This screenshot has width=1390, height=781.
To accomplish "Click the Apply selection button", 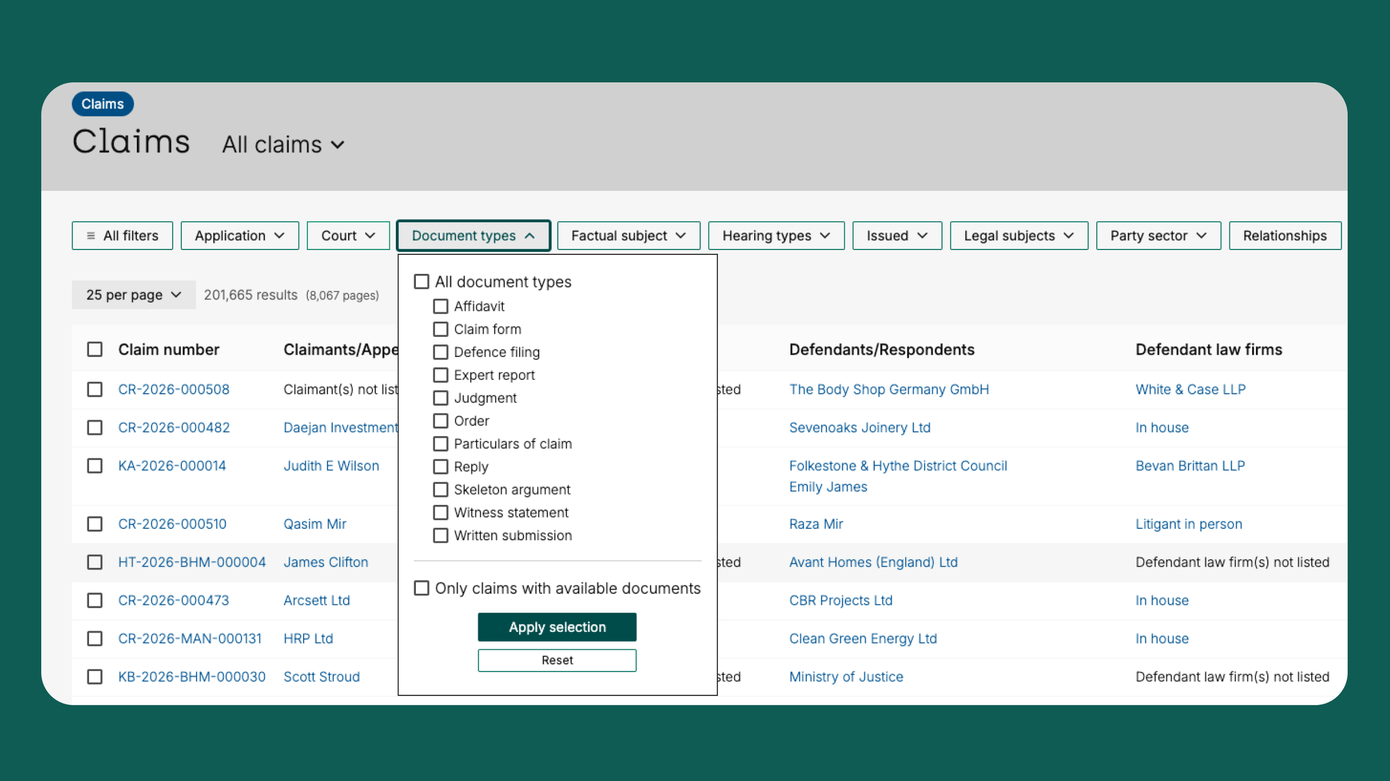I will 557,627.
